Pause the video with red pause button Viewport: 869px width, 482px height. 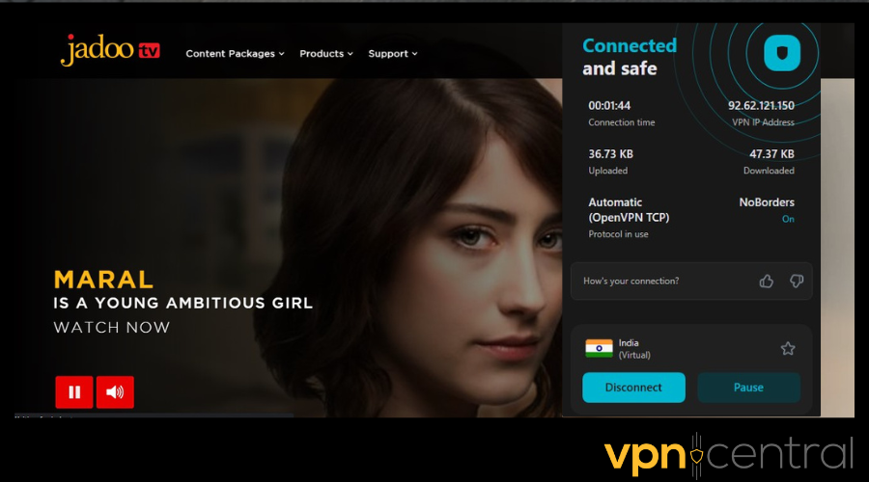(x=74, y=392)
